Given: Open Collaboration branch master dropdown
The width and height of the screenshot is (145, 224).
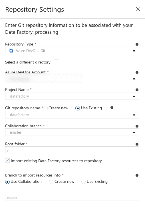Looking at the screenshot, I should pos(72,132).
